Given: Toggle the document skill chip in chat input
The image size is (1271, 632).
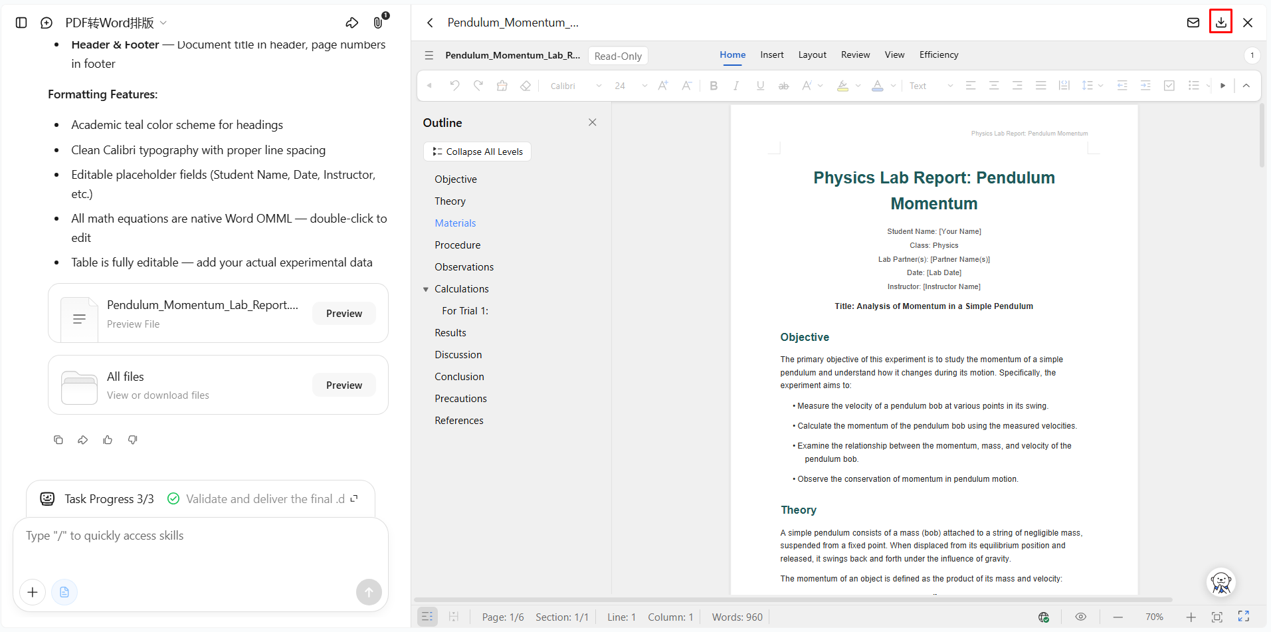Looking at the screenshot, I should coord(64,592).
